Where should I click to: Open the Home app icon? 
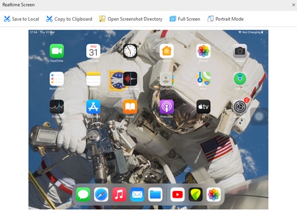pyautogui.click(x=166, y=51)
